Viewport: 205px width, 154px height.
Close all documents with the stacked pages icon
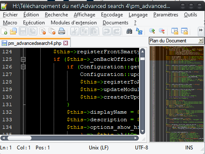(52, 31)
